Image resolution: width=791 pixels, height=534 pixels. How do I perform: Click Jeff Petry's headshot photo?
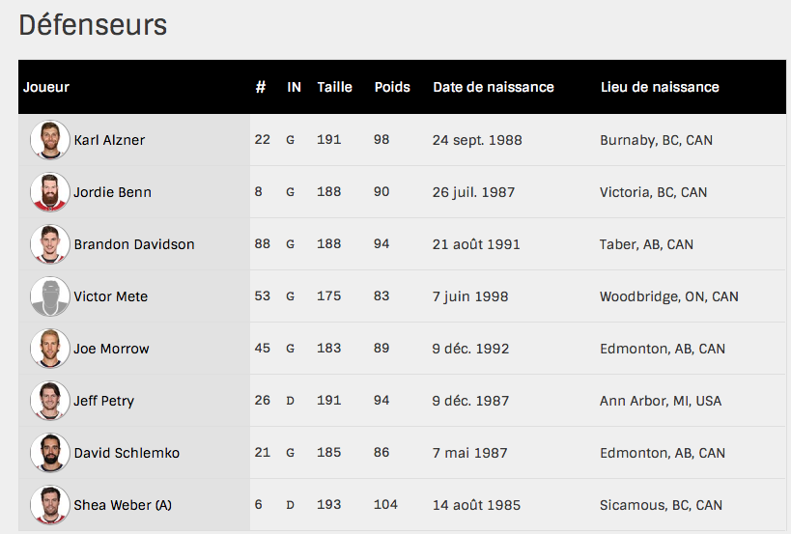click(49, 401)
